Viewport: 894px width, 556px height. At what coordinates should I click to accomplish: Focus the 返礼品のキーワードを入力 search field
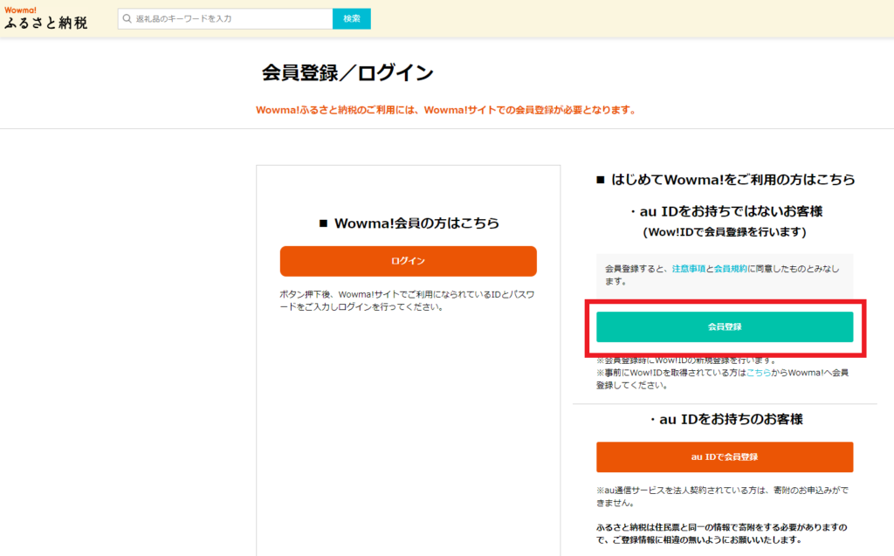click(x=225, y=19)
